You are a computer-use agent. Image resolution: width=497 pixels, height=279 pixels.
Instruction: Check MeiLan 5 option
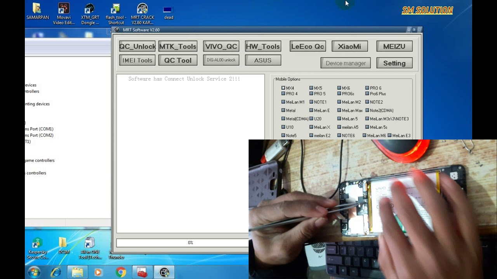(x=339, y=119)
